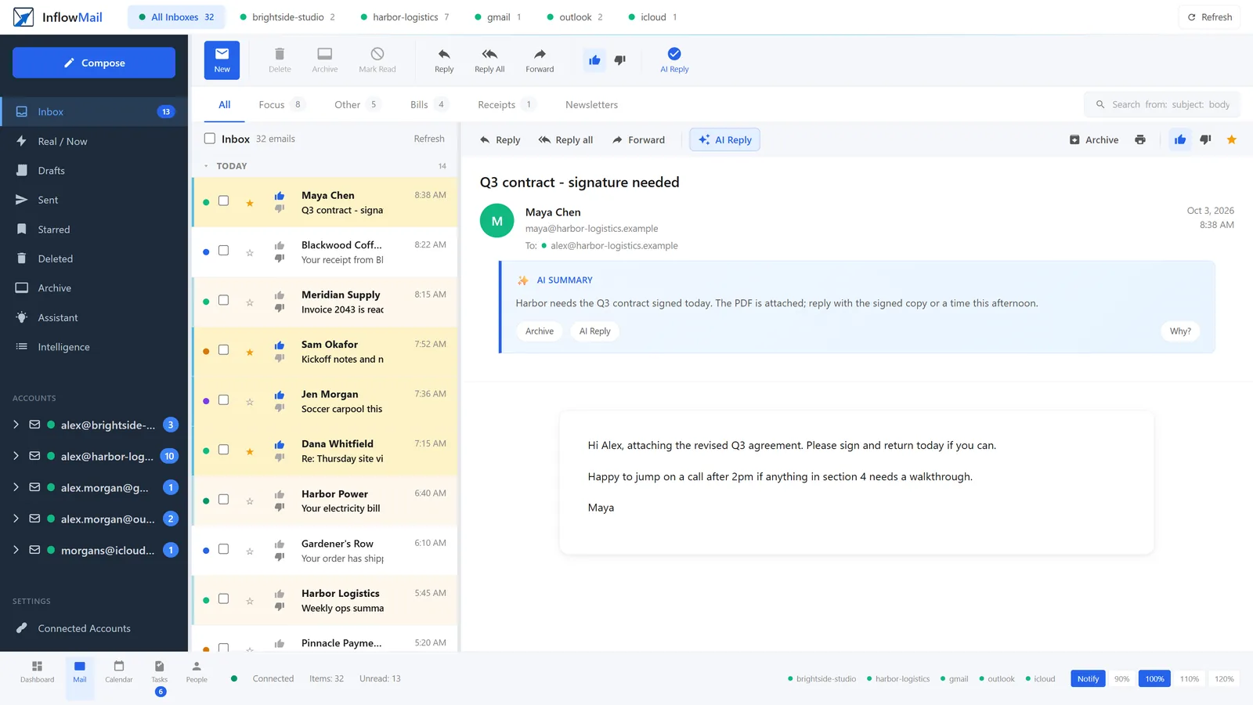The height and width of the screenshot is (705, 1253).
Task: Toggle the Notify button in status bar
Action: pos(1088,678)
